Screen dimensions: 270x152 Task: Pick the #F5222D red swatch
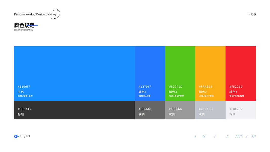(241, 73)
